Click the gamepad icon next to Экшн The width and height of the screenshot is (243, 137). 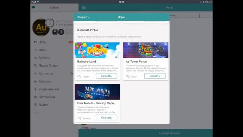click(128, 76)
